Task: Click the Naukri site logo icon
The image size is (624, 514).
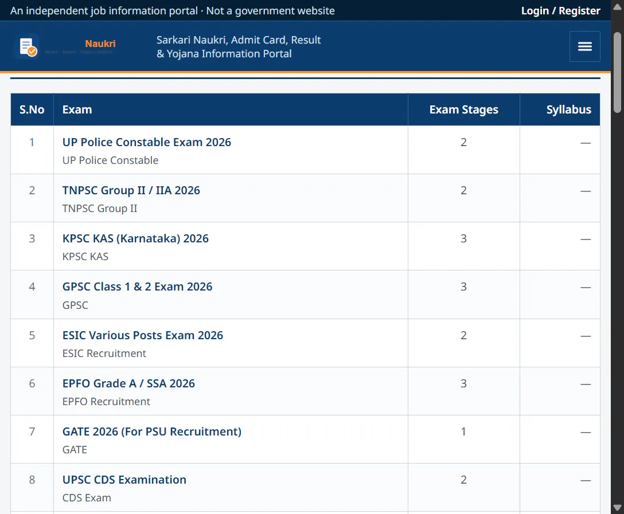Action: tap(28, 46)
